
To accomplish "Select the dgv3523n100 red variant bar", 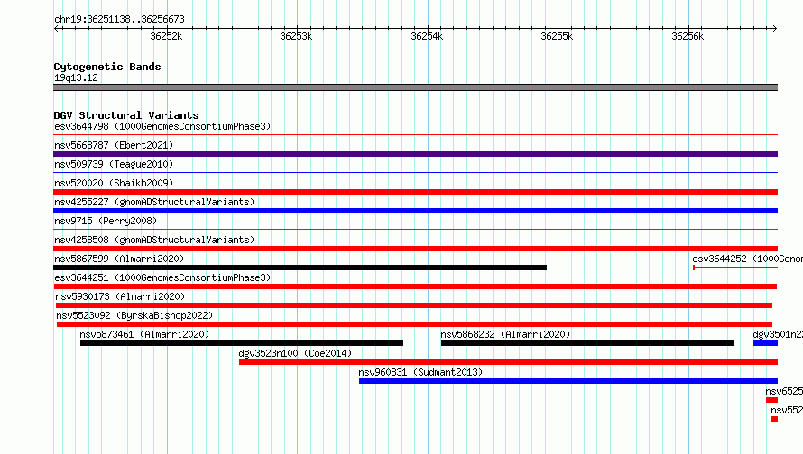I will (x=509, y=362).
